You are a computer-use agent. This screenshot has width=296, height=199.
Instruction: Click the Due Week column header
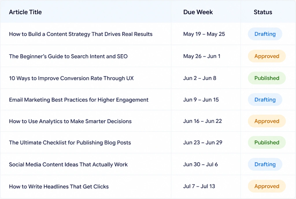pyautogui.click(x=198, y=12)
